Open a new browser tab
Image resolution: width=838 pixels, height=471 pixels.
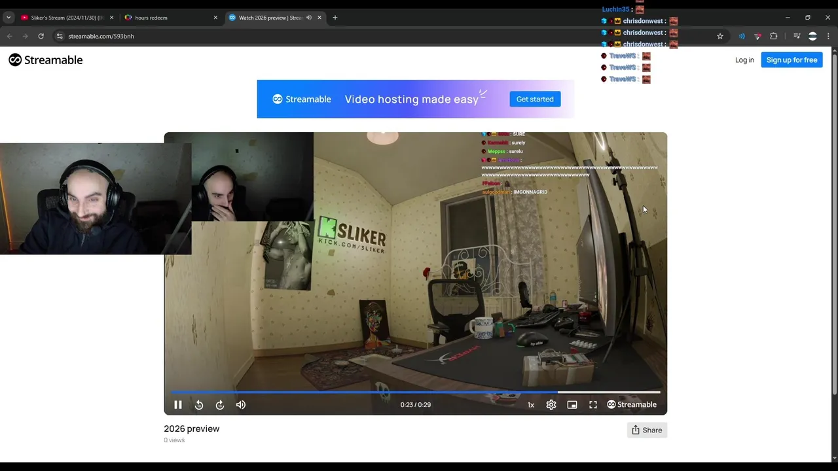tap(335, 18)
